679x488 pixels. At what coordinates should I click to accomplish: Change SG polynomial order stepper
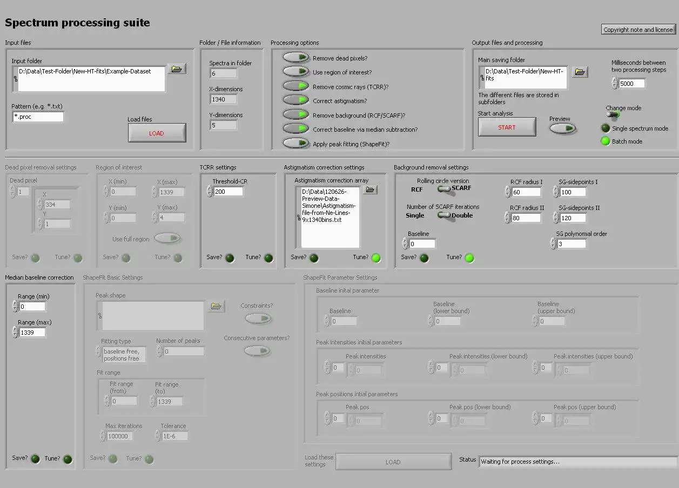(553, 244)
